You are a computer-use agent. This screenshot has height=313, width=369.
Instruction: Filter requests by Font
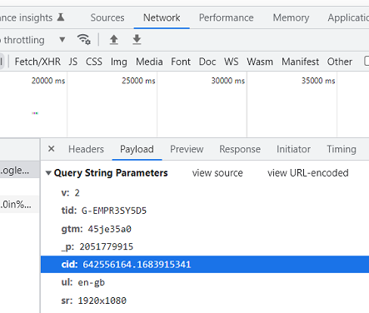pos(181,62)
